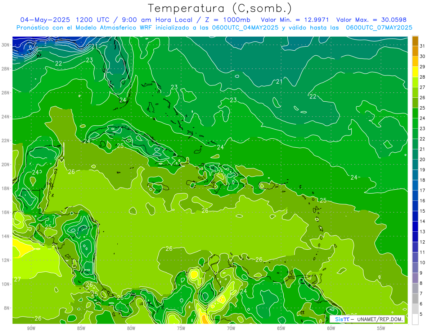This screenshot has width=432, height=333.
Task: Click the 85W longitude axis label
Action: [81, 328]
